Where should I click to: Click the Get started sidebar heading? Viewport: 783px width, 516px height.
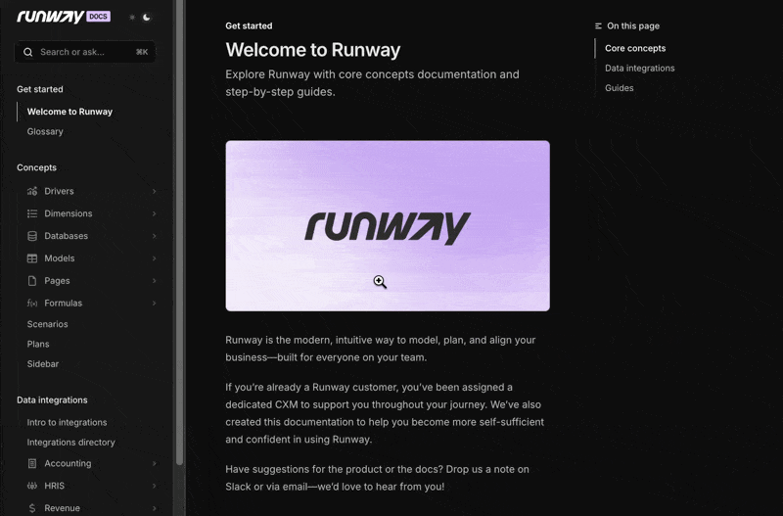[x=40, y=89]
